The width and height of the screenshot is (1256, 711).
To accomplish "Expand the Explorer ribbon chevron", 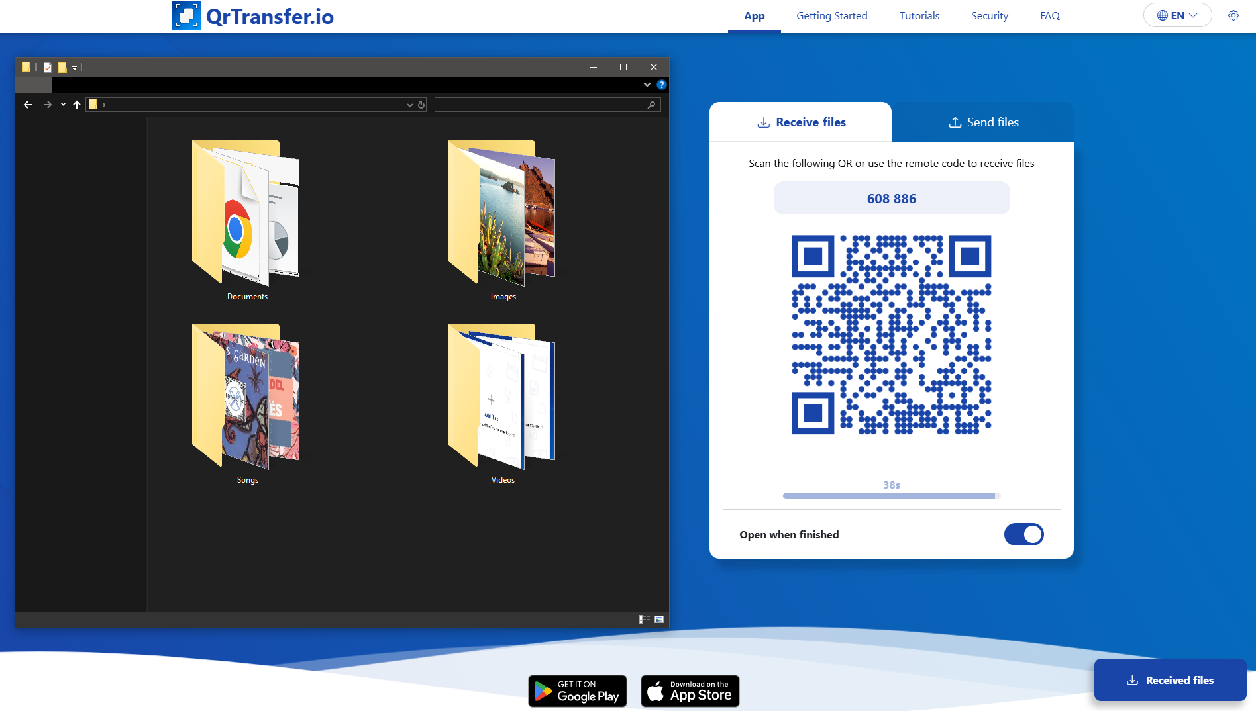I will point(647,85).
